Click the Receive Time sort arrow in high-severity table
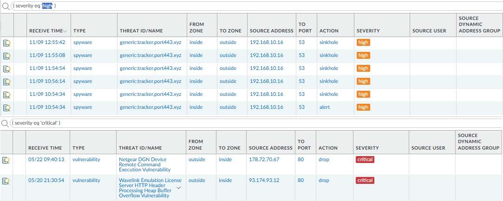Screen dimensions: 503x201 click(65, 31)
